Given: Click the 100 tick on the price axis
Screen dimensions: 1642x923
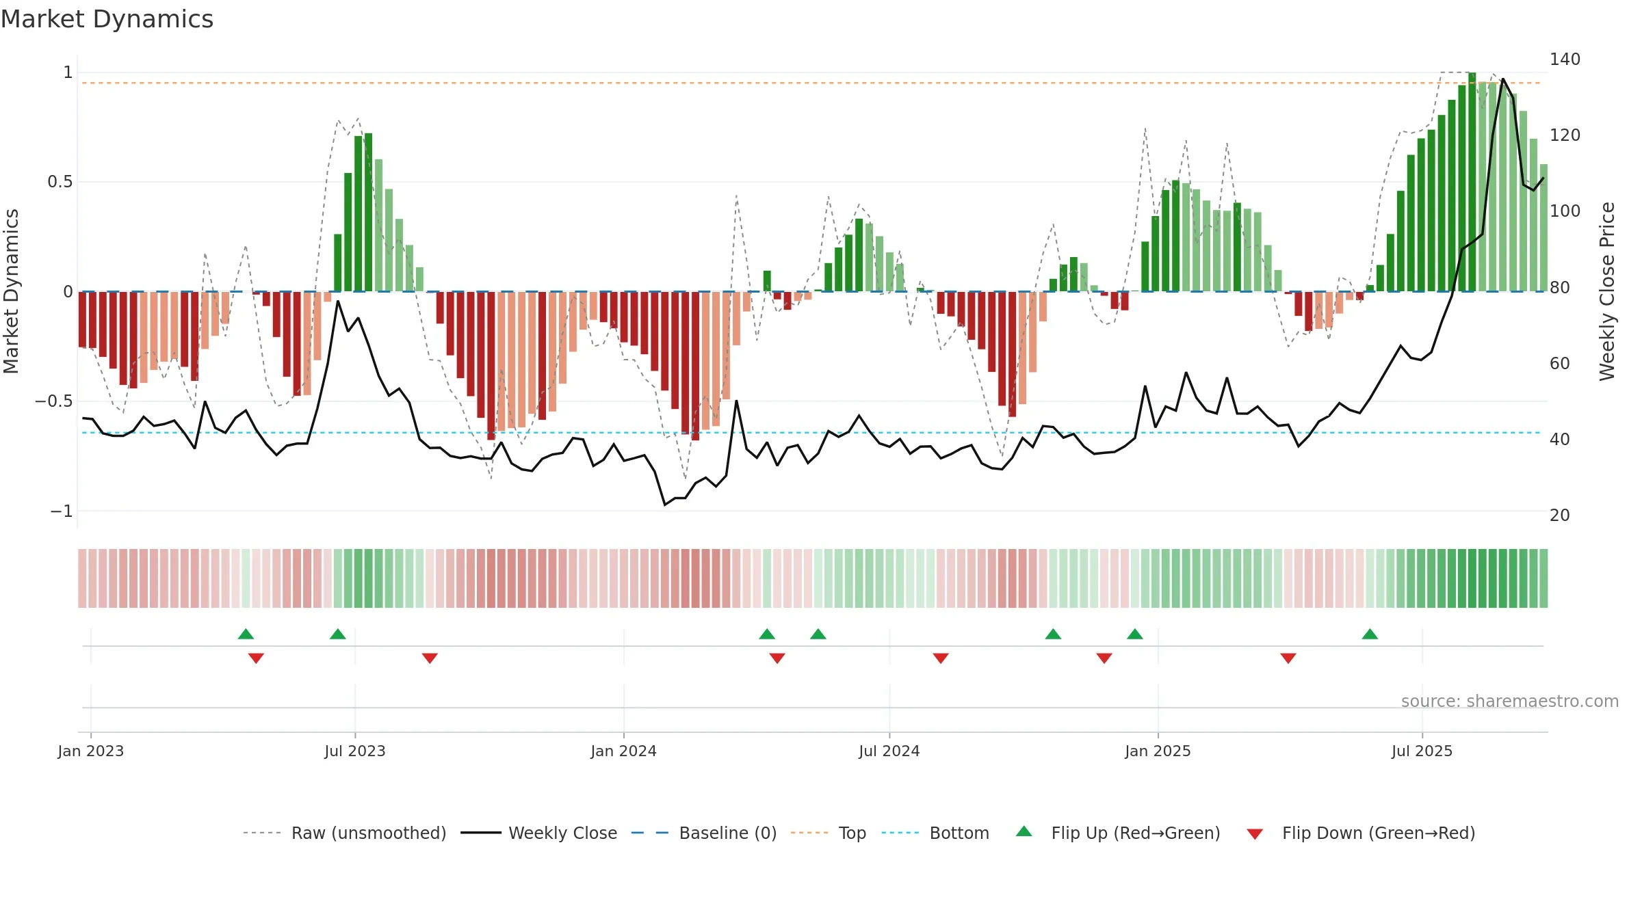Looking at the screenshot, I should [1565, 211].
